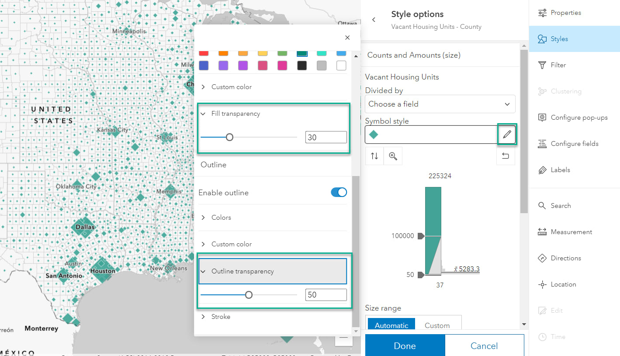Go back using the Style options chevron

tap(374, 20)
